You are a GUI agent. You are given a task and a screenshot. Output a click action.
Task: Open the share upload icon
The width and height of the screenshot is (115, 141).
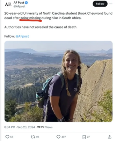(110, 137)
